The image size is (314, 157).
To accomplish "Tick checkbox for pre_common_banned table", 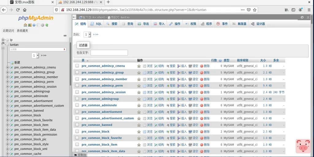I will pos(77,125).
